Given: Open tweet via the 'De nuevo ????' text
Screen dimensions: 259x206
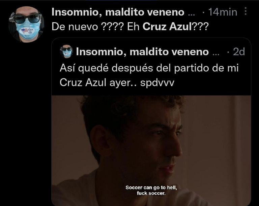Looking at the screenshot, I should (88, 27).
